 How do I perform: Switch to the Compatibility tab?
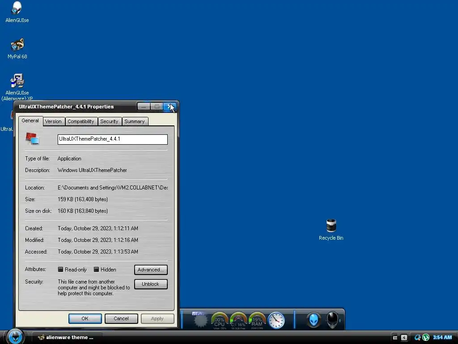coord(81,121)
